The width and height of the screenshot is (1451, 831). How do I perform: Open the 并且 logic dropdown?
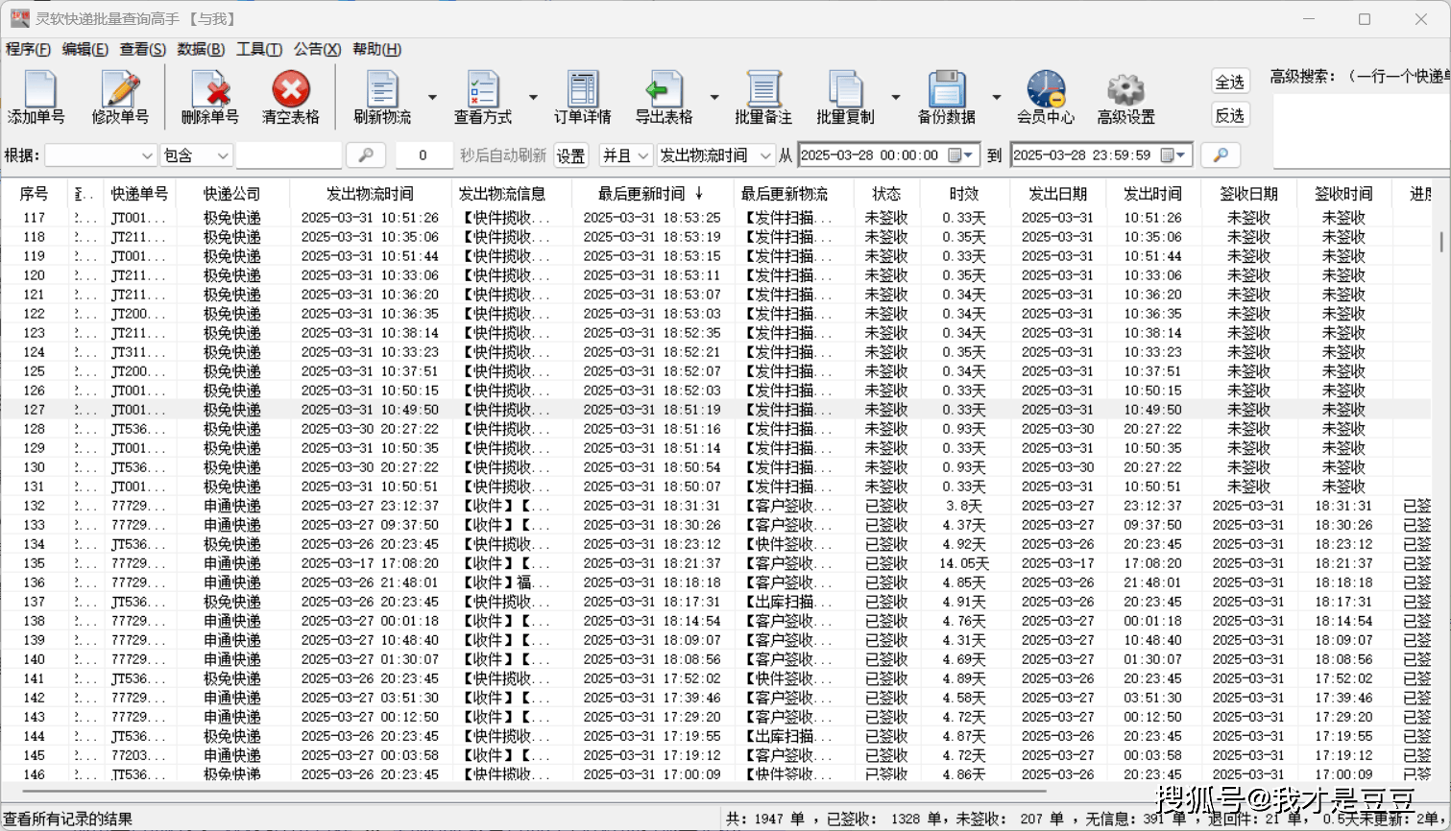click(625, 155)
